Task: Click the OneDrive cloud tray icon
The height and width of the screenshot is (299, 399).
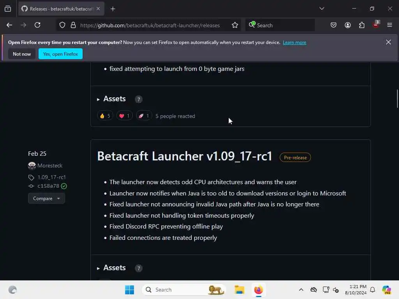Action: tap(314, 290)
